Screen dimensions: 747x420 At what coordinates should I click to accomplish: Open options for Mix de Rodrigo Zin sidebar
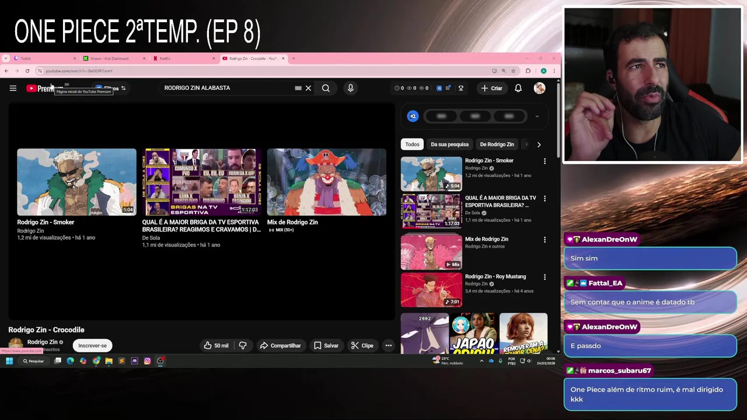pyautogui.click(x=544, y=240)
